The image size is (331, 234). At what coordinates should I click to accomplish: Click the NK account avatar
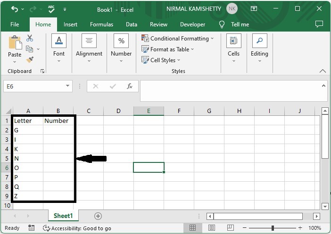(232, 8)
